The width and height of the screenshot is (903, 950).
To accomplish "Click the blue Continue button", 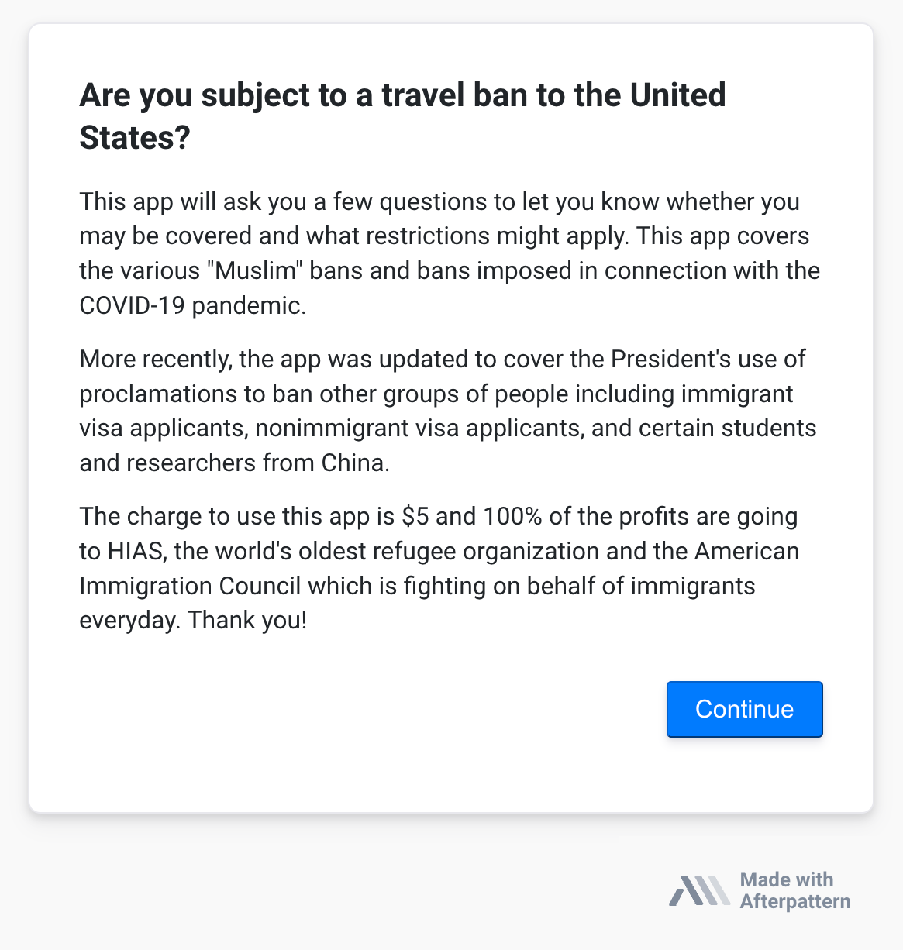I will pos(744,709).
